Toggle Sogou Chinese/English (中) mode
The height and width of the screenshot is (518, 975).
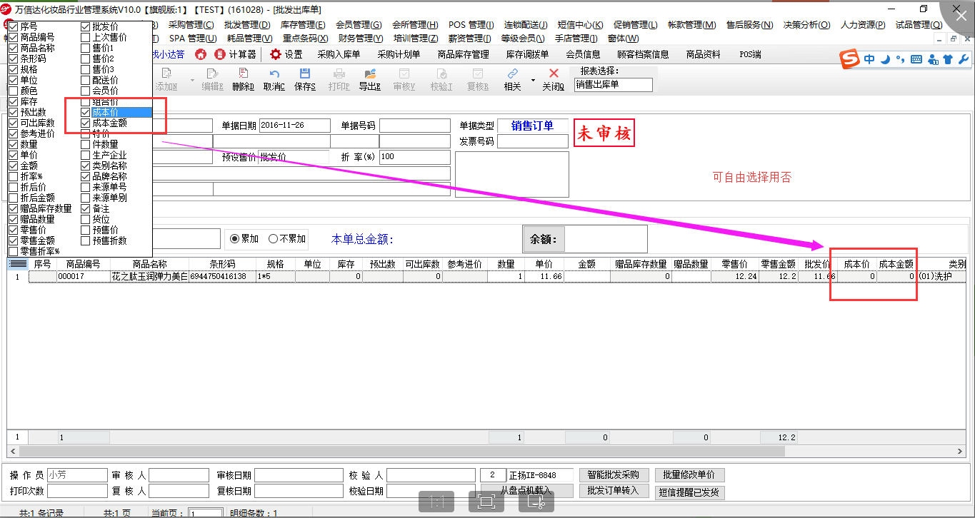click(x=869, y=60)
